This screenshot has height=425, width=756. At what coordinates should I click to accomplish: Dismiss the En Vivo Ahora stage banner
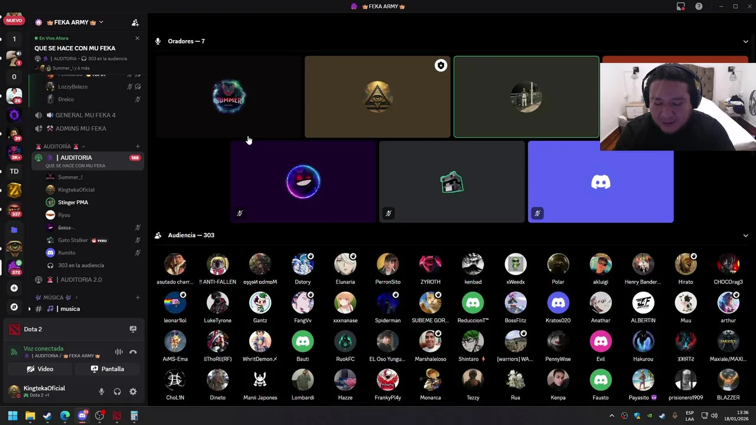pos(137,38)
